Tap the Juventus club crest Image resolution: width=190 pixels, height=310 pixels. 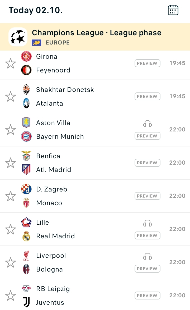pos(26,302)
